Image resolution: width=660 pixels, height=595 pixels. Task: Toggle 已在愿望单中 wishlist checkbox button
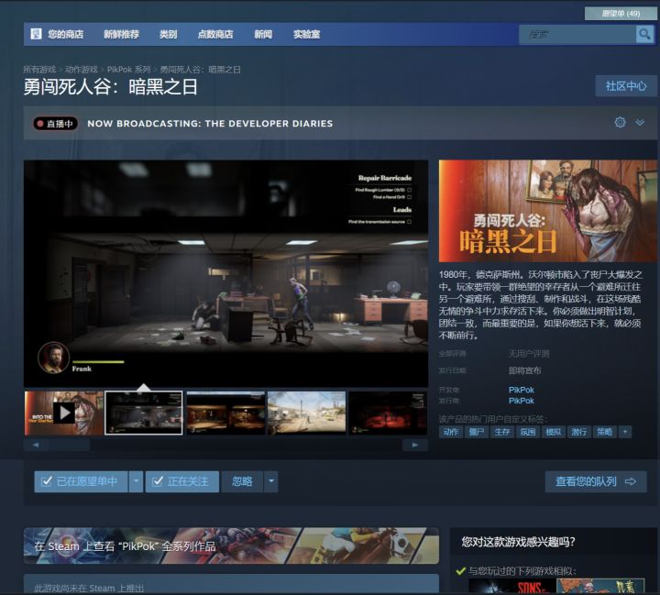81,481
